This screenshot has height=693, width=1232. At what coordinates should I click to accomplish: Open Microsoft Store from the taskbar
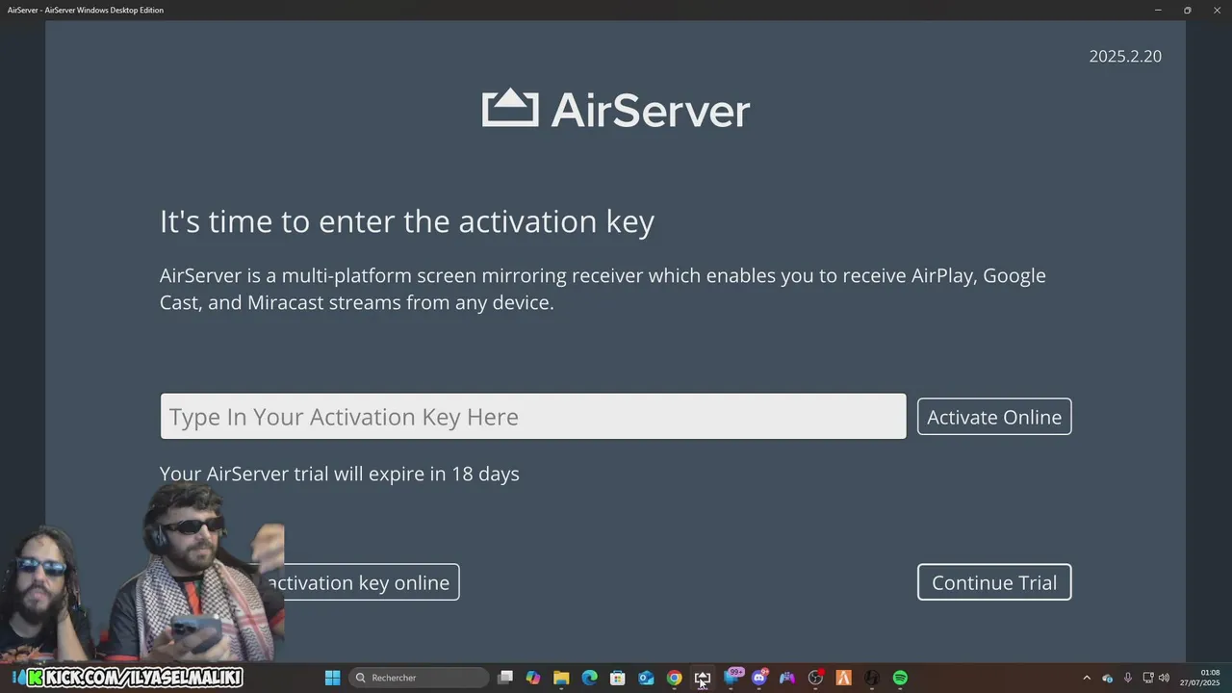click(618, 678)
